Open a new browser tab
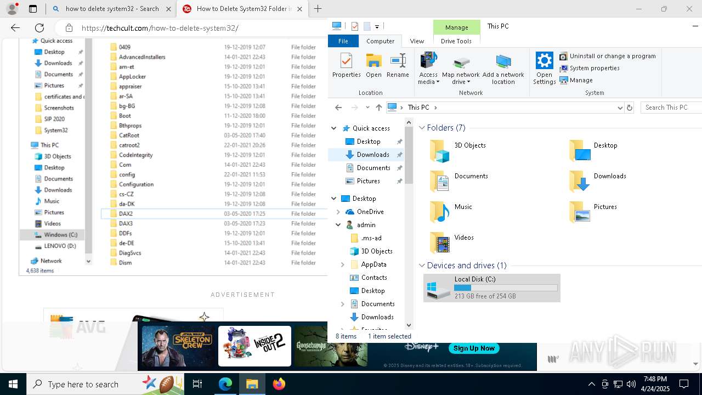Viewport: 702px width, 395px height. click(318, 9)
